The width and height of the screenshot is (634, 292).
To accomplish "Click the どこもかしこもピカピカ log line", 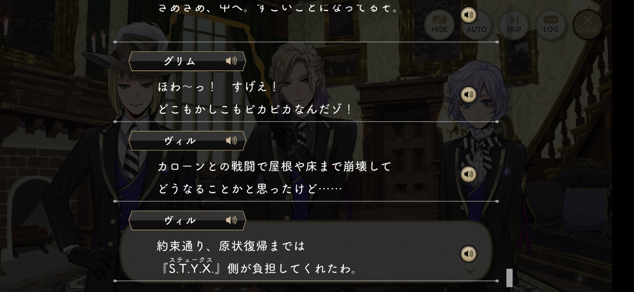I will pos(255,109).
